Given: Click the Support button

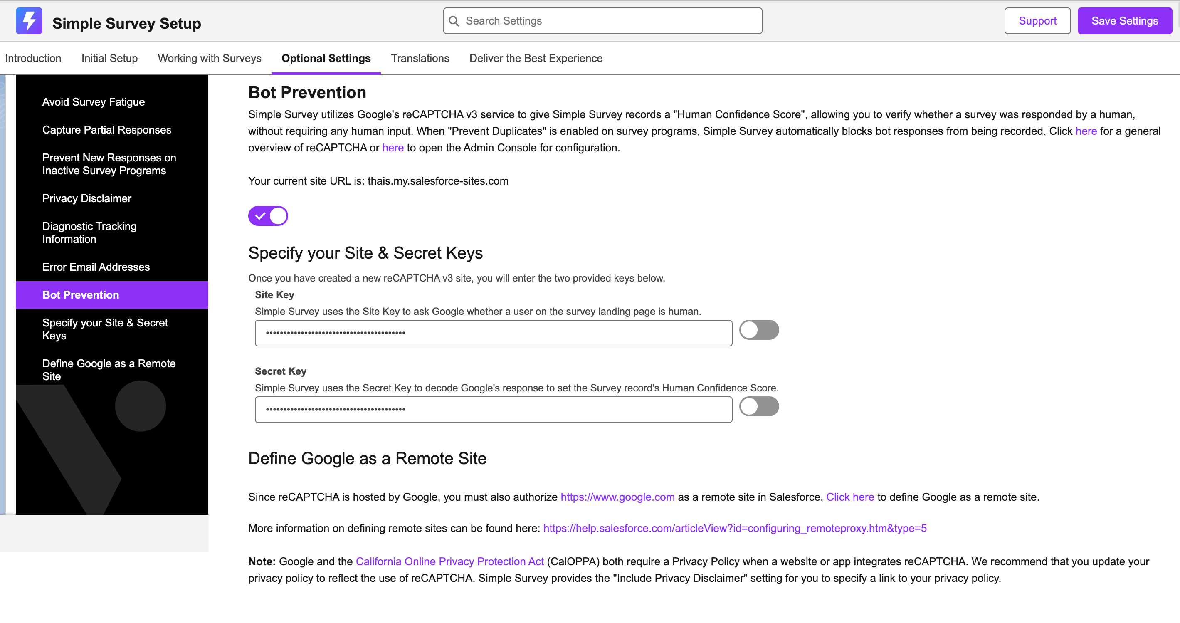Looking at the screenshot, I should (1037, 21).
